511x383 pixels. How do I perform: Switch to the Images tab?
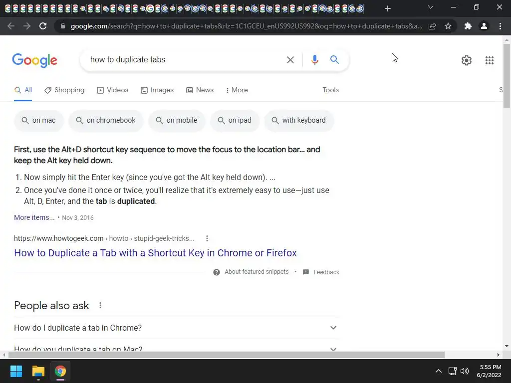point(157,90)
